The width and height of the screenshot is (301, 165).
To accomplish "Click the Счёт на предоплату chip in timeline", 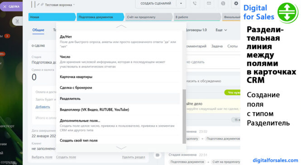I will click(226, 162).
